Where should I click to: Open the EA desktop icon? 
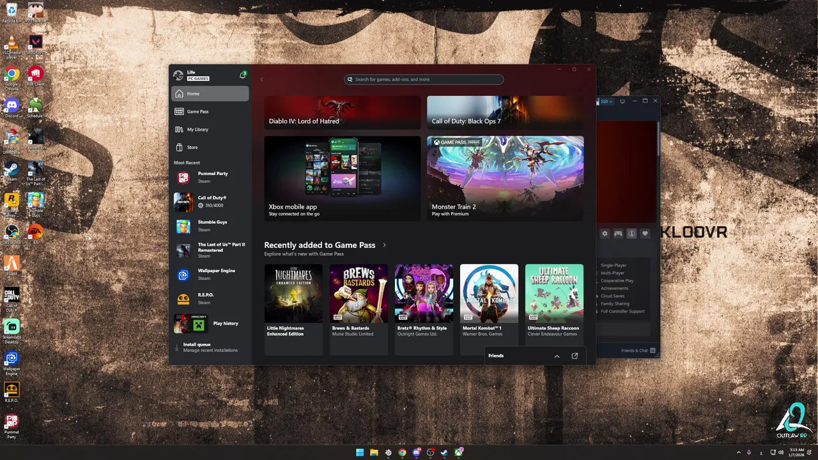click(x=35, y=234)
